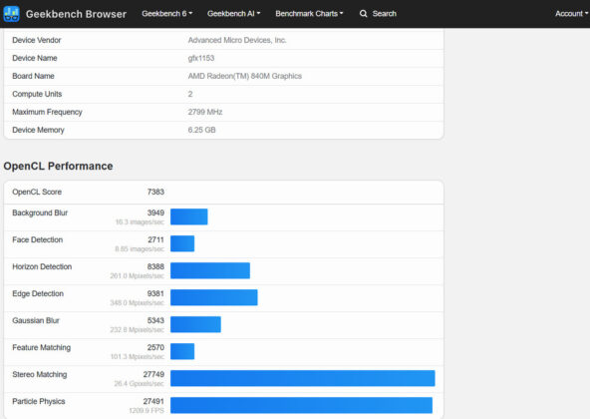Click the Horizon Detection score bar
590x419 pixels.
(x=210, y=270)
